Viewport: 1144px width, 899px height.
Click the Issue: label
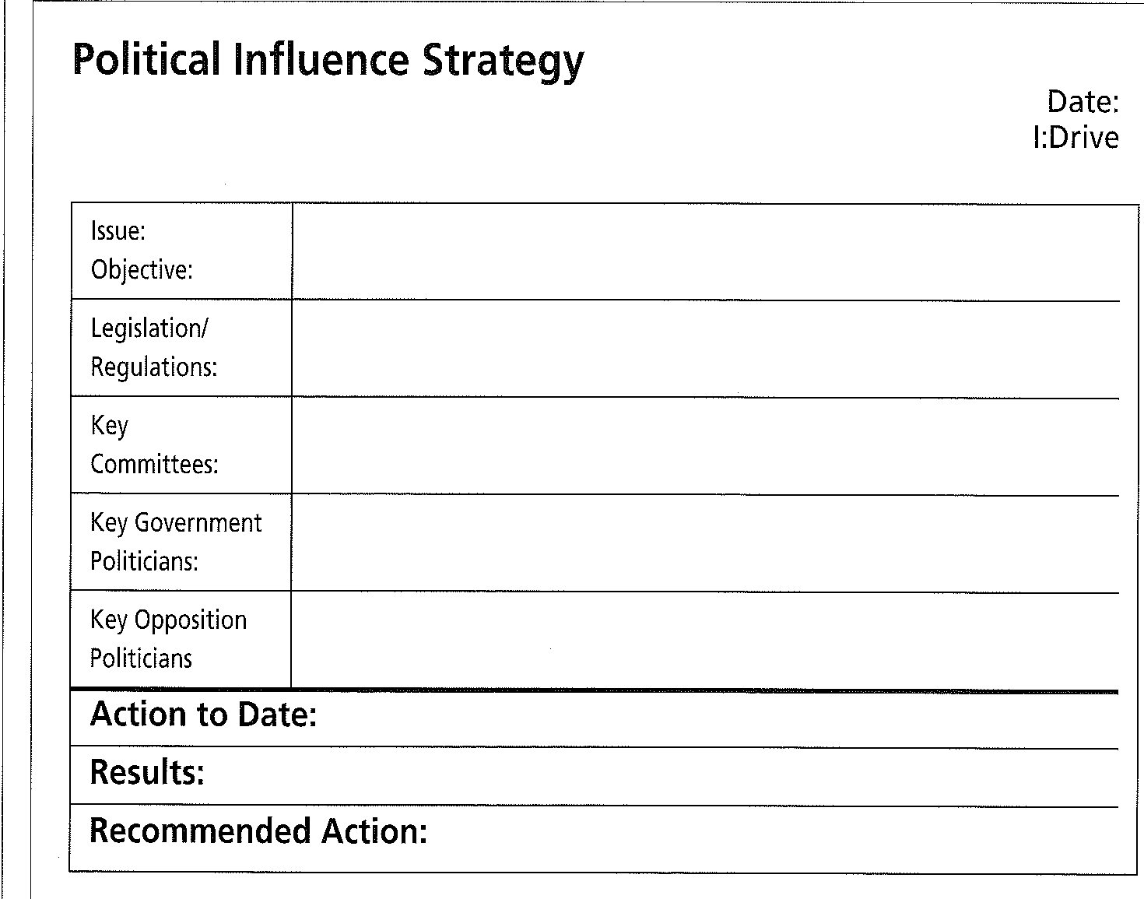118,231
